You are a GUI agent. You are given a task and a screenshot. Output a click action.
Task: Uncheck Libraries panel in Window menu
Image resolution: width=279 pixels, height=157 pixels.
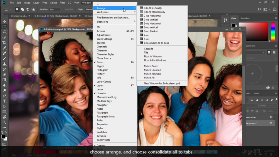pos(115,93)
